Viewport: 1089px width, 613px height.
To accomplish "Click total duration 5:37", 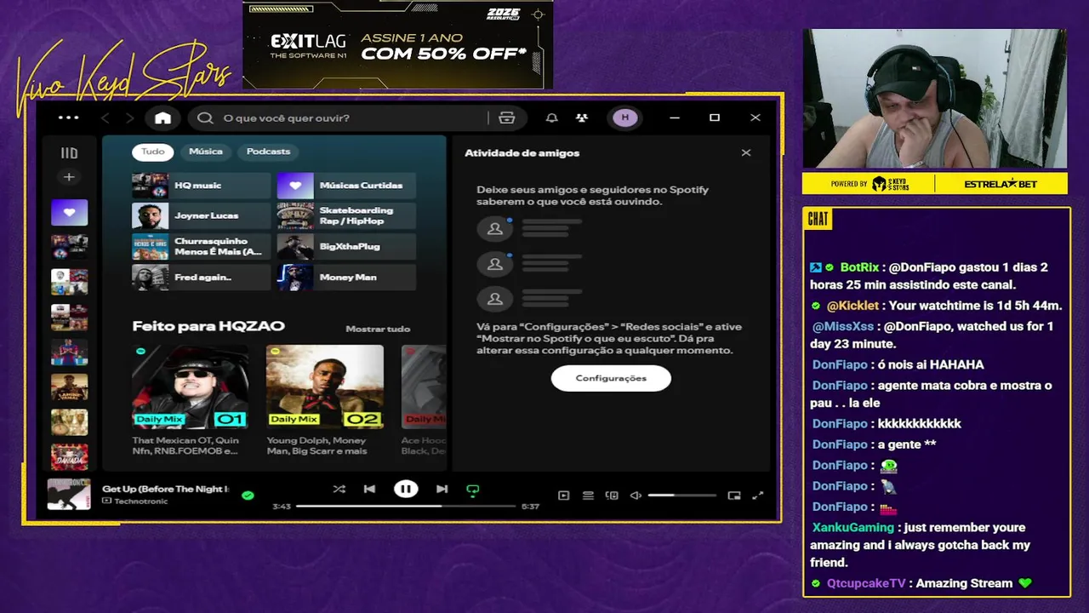I will point(530,507).
